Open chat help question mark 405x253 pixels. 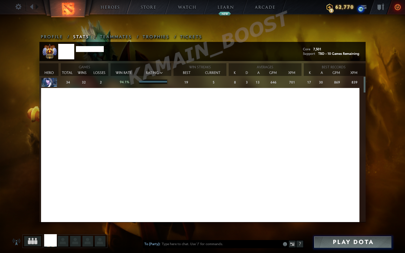click(x=300, y=244)
